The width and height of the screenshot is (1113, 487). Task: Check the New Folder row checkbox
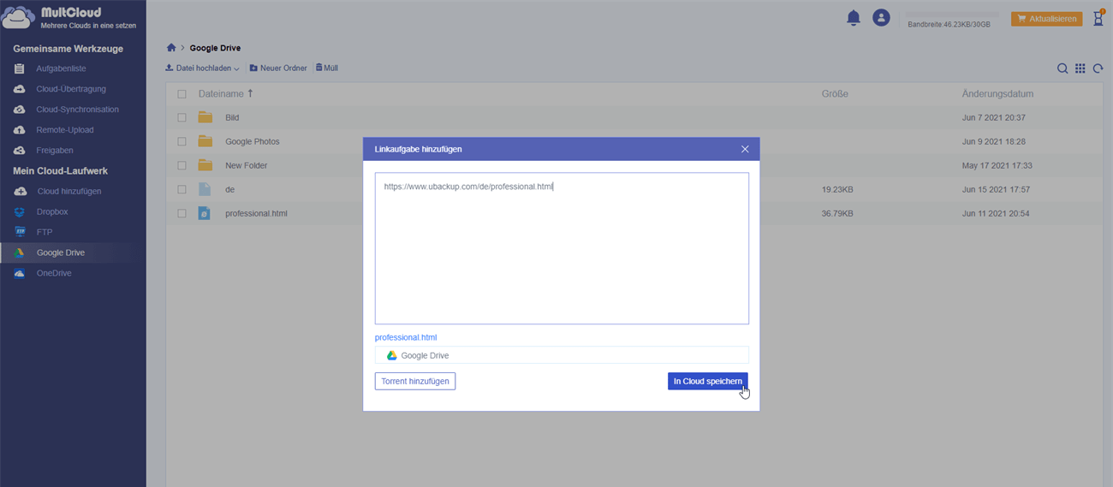[182, 165]
